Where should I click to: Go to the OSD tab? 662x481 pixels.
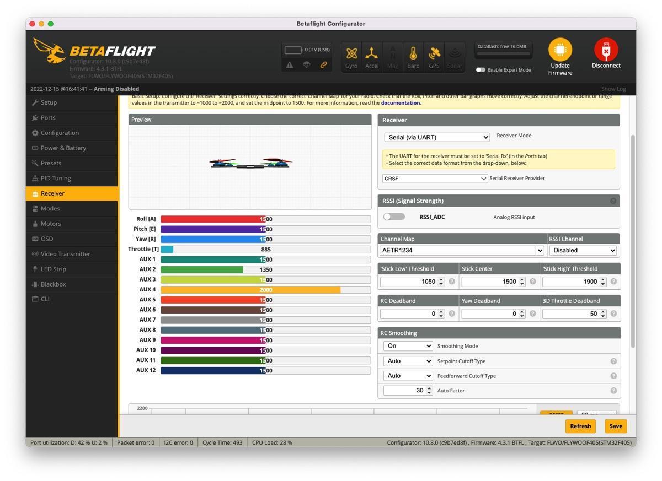pos(72,239)
